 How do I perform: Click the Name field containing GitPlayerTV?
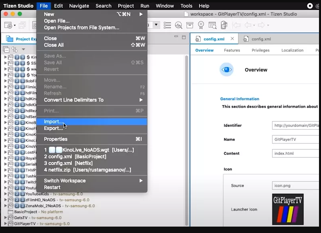(x=296, y=139)
